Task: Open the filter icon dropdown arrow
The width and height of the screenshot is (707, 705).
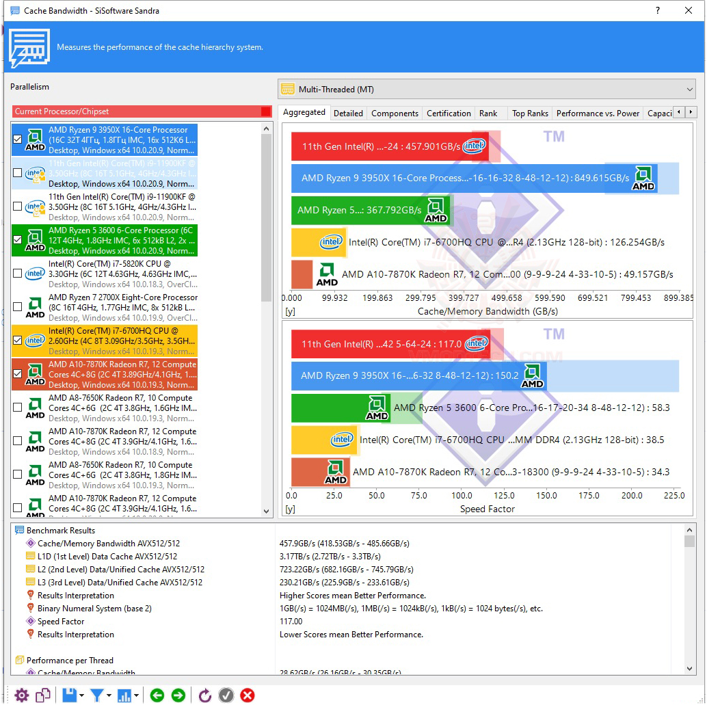Action: (x=109, y=695)
